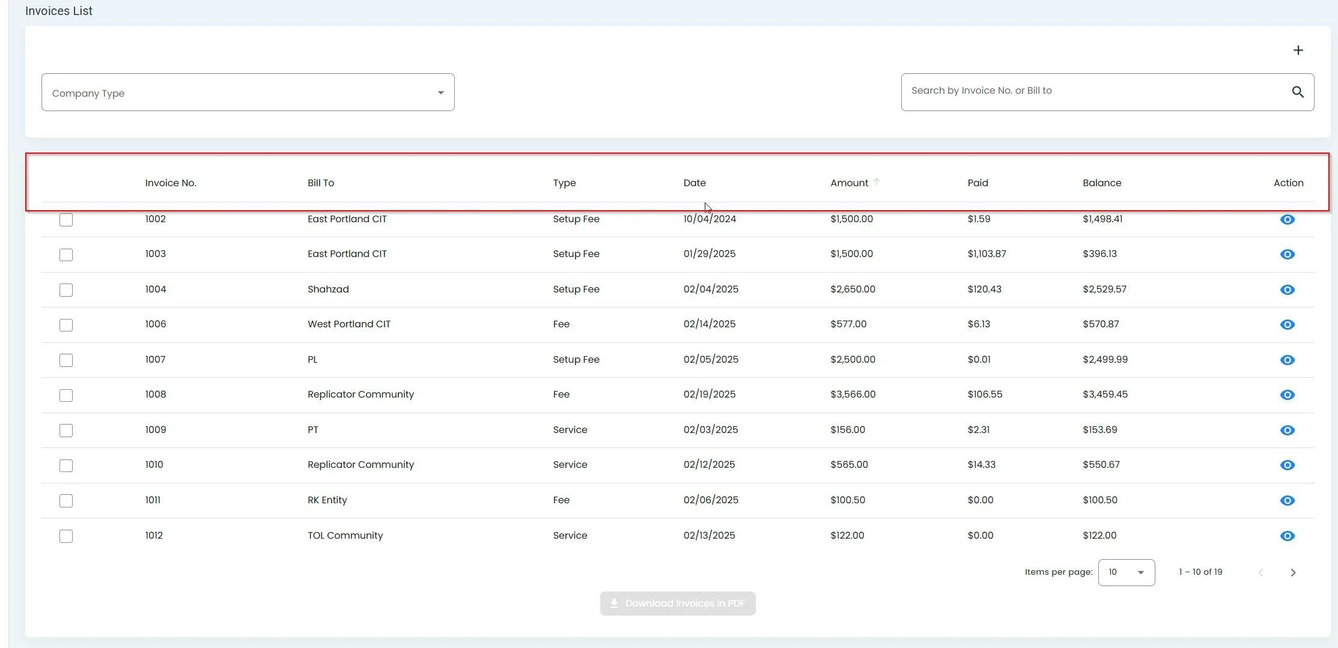Sort table by Date column header

click(694, 183)
